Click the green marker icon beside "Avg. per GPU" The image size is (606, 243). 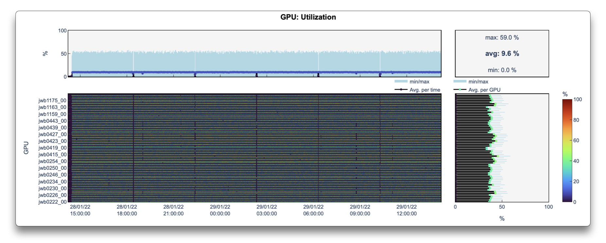(x=460, y=90)
